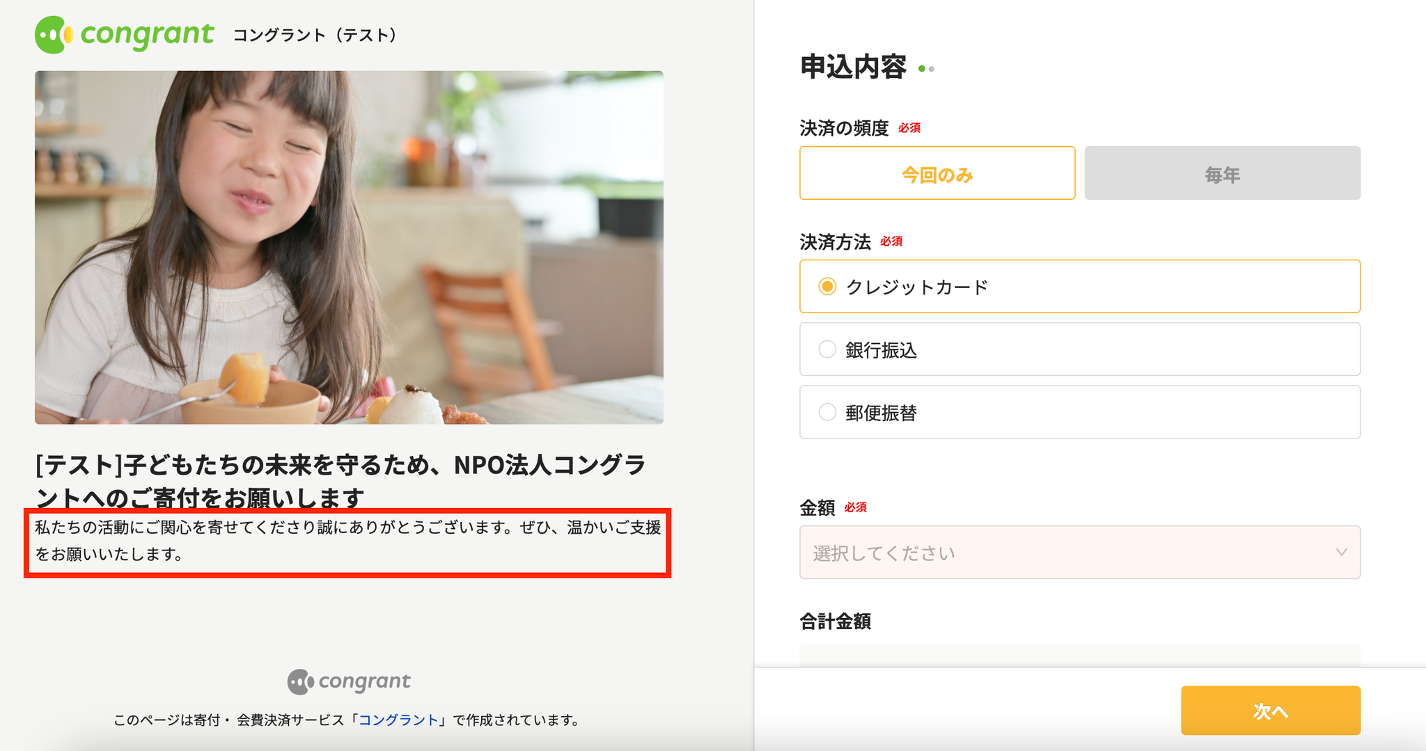Click the green congrant logo in the header
The width and height of the screenshot is (1426, 751).
point(124,35)
